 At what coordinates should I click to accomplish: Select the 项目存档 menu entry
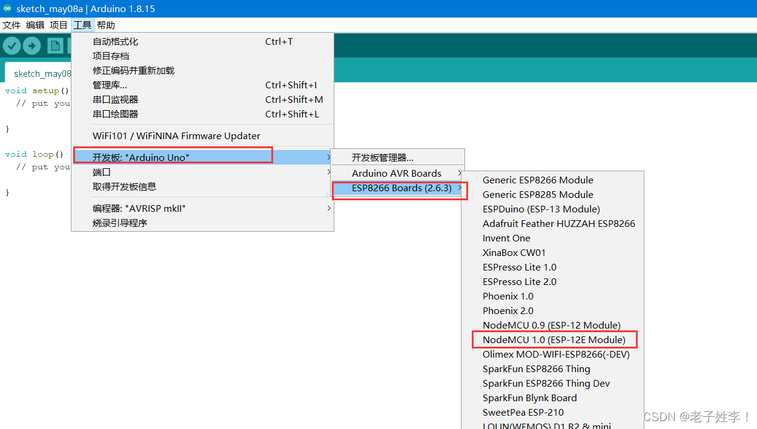coord(202,56)
